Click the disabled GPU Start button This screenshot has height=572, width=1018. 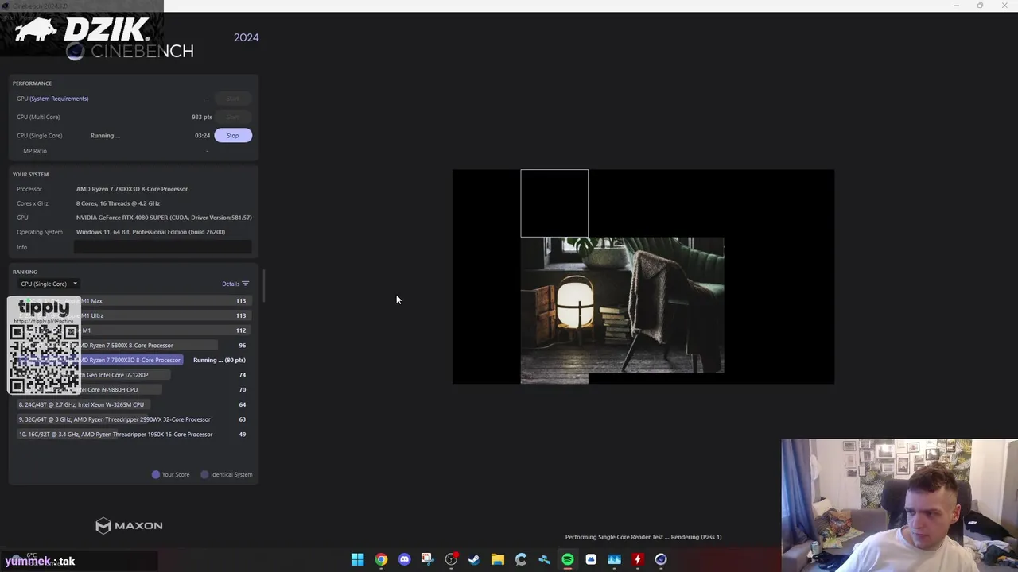232,99
